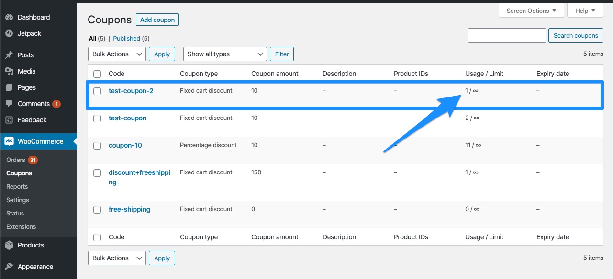Image resolution: width=613 pixels, height=279 pixels.
Task: Select the free-shipping coupon checkbox
Action: tap(97, 209)
